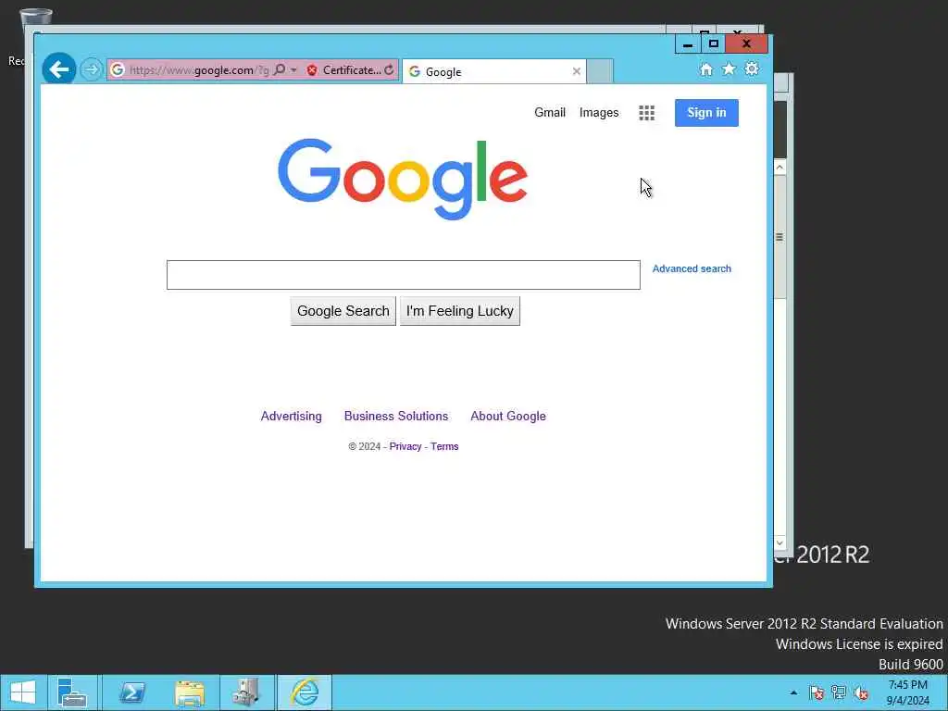Click scroll up arrow in background window

pos(780,168)
